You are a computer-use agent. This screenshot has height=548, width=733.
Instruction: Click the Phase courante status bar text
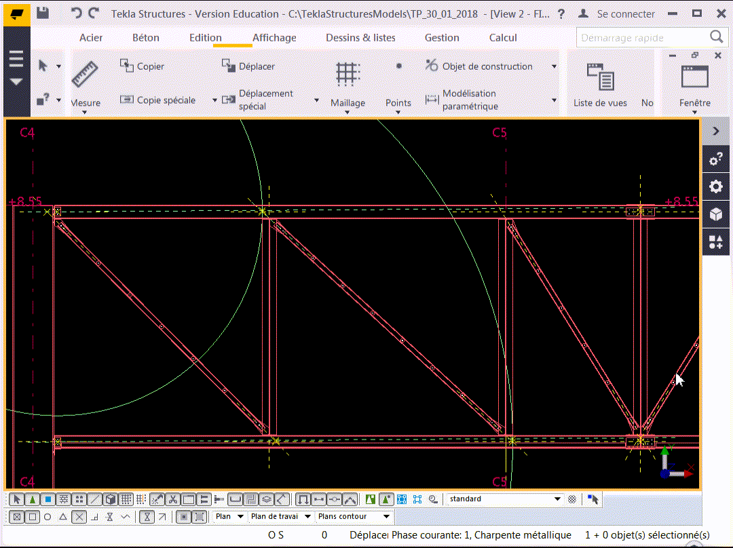[481, 535]
